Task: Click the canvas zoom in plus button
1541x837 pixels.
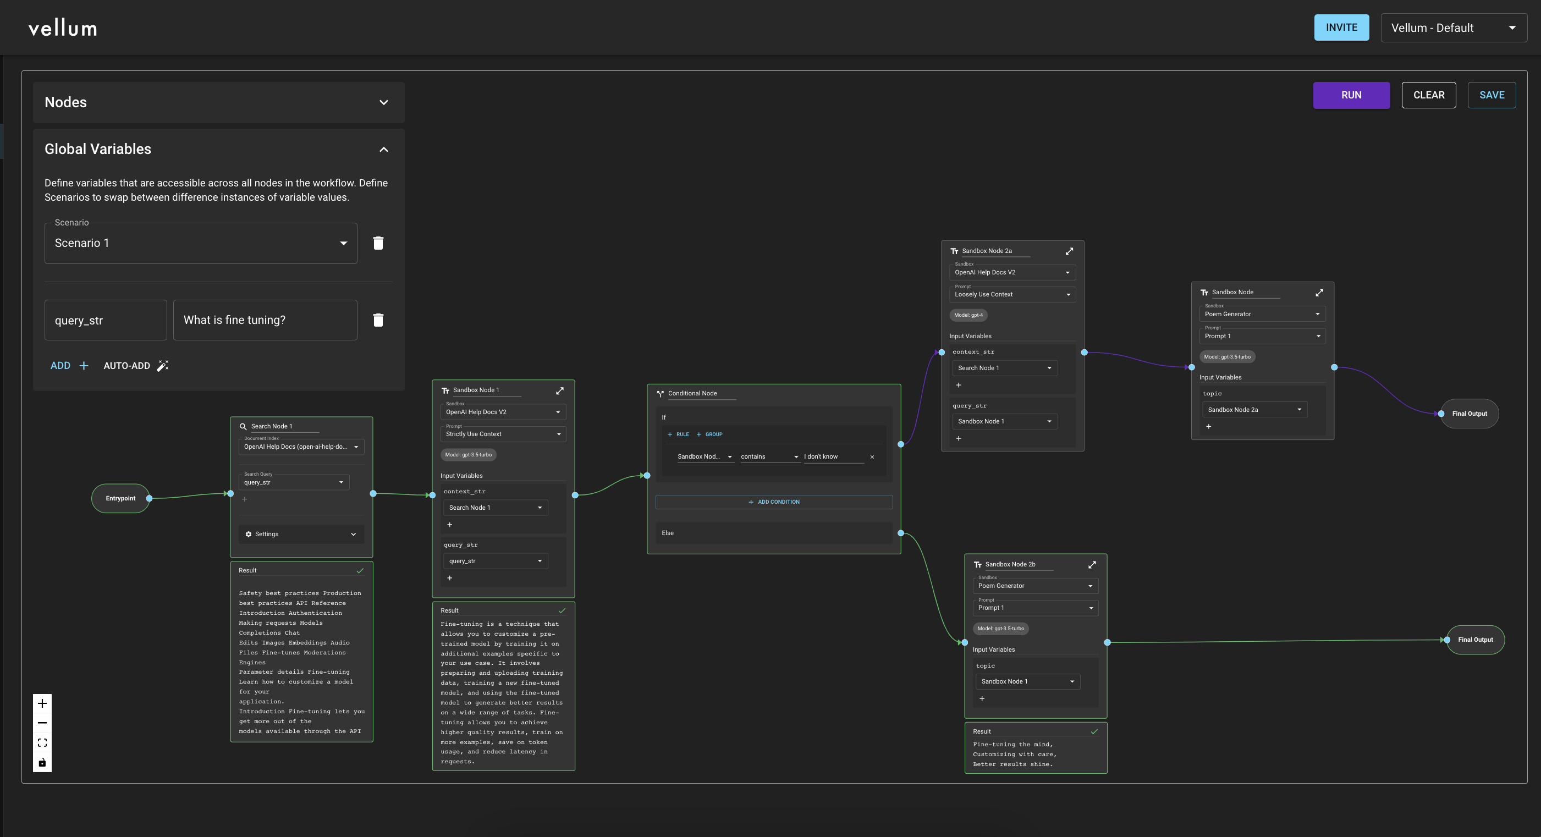Action: pyautogui.click(x=42, y=703)
